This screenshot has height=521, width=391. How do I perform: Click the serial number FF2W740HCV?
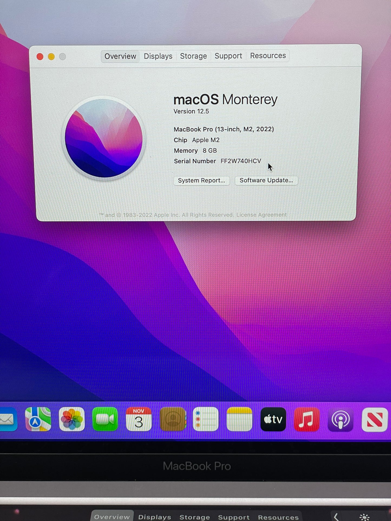pos(241,161)
